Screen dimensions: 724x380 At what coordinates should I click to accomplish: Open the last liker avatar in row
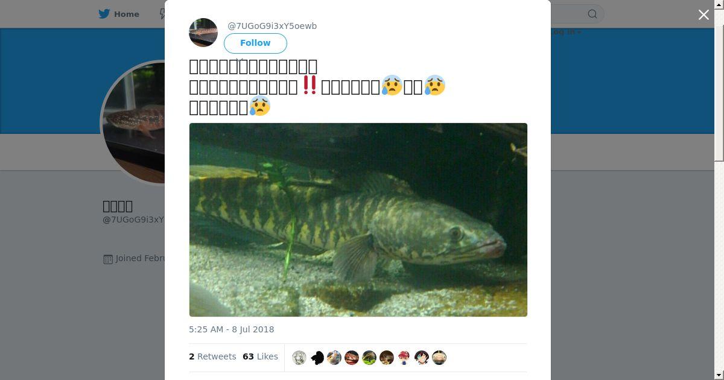click(439, 358)
